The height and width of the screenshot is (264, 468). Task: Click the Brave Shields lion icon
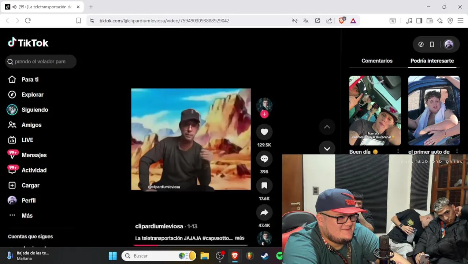(x=342, y=21)
